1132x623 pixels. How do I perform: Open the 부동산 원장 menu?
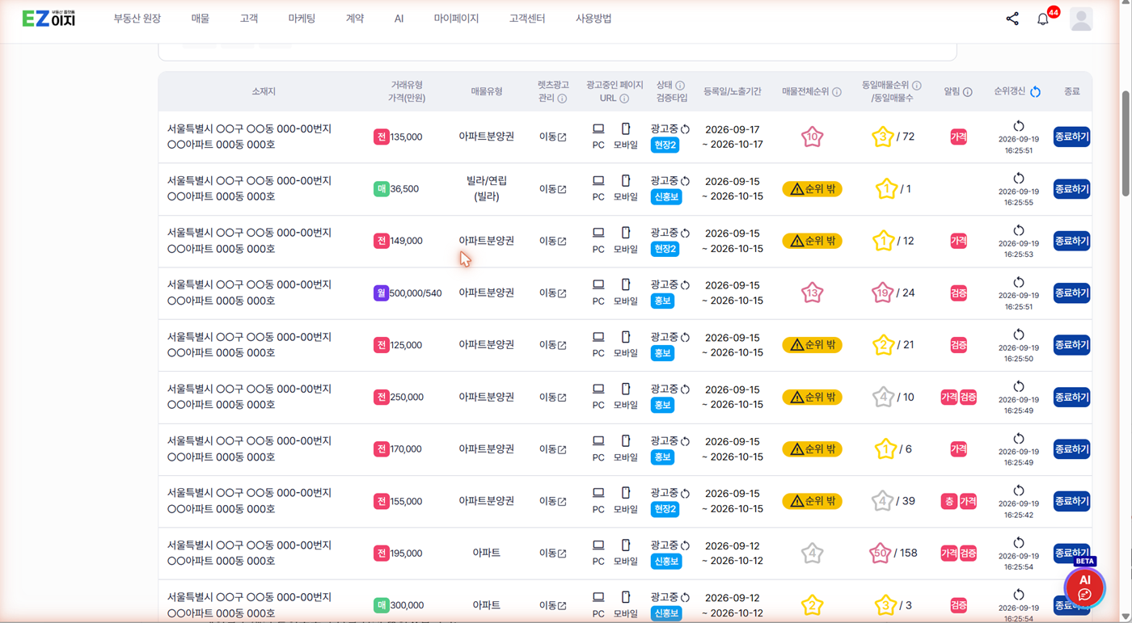(x=137, y=19)
